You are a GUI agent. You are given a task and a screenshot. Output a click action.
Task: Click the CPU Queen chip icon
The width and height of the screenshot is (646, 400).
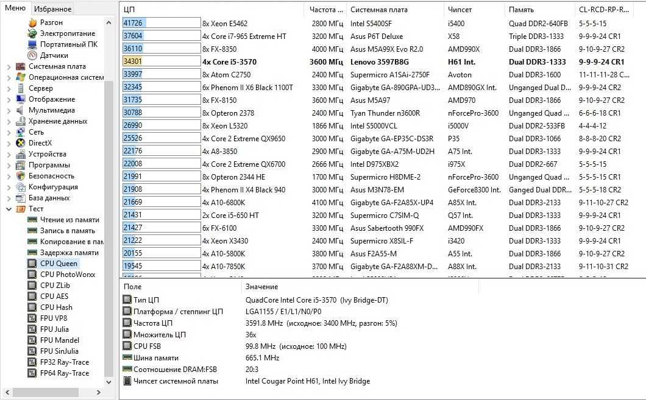[x=32, y=264]
